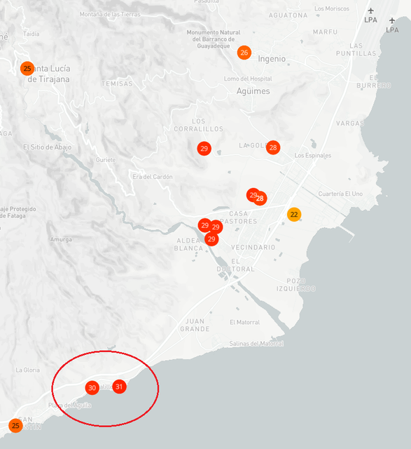
Task: Select the lowest 29 marker beside Aldea Blanca
Action: point(211,239)
